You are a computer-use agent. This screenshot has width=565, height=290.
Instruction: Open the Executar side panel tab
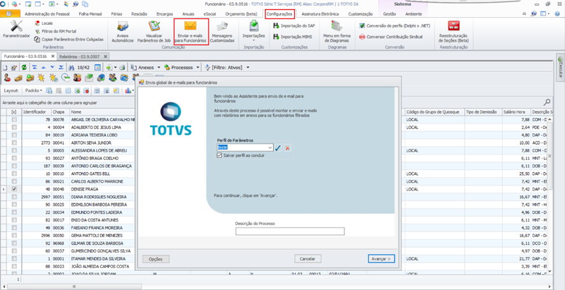[x=561, y=67]
